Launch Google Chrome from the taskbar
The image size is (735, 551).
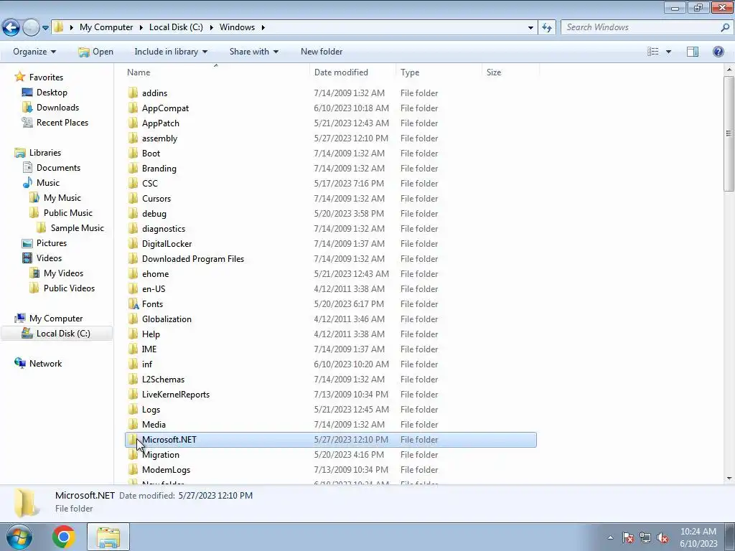[64, 537]
